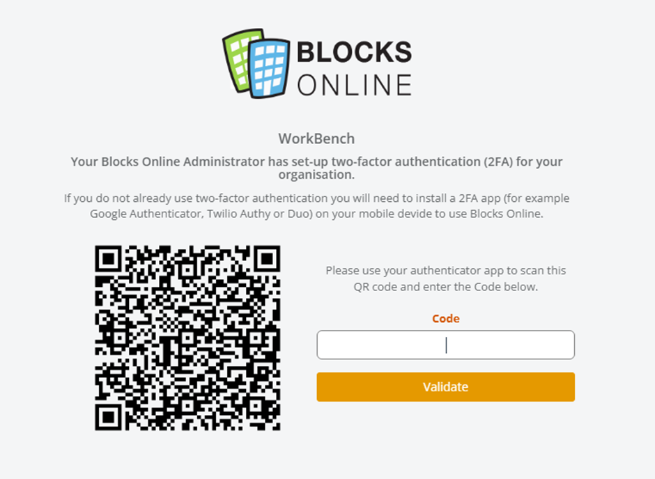The height and width of the screenshot is (479, 655).
Task: Click the word 'Duo' in the instructions
Action: (298, 214)
